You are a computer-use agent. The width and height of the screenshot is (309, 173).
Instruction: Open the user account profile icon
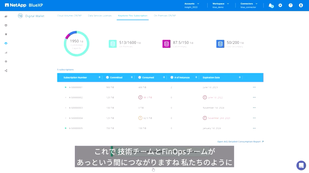301,5
